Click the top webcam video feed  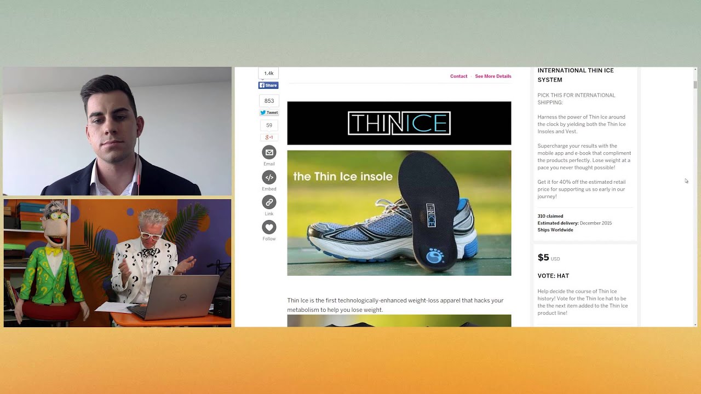coord(117,131)
